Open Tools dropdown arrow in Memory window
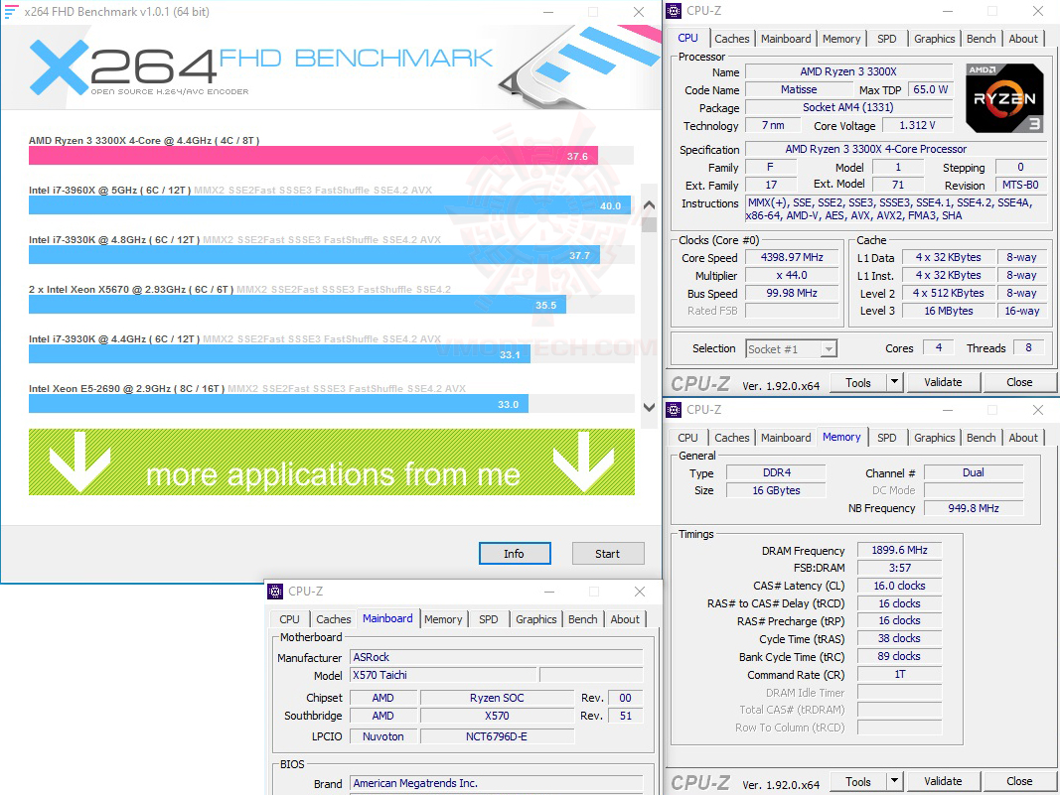The height and width of the screenshot is (795, 1060). click(x=894, y=781)
